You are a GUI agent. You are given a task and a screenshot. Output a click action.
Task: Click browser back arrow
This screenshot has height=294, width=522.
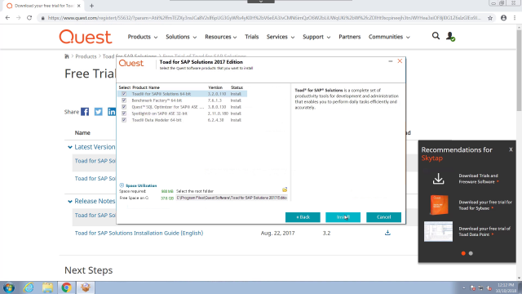(x=7, y=18)
